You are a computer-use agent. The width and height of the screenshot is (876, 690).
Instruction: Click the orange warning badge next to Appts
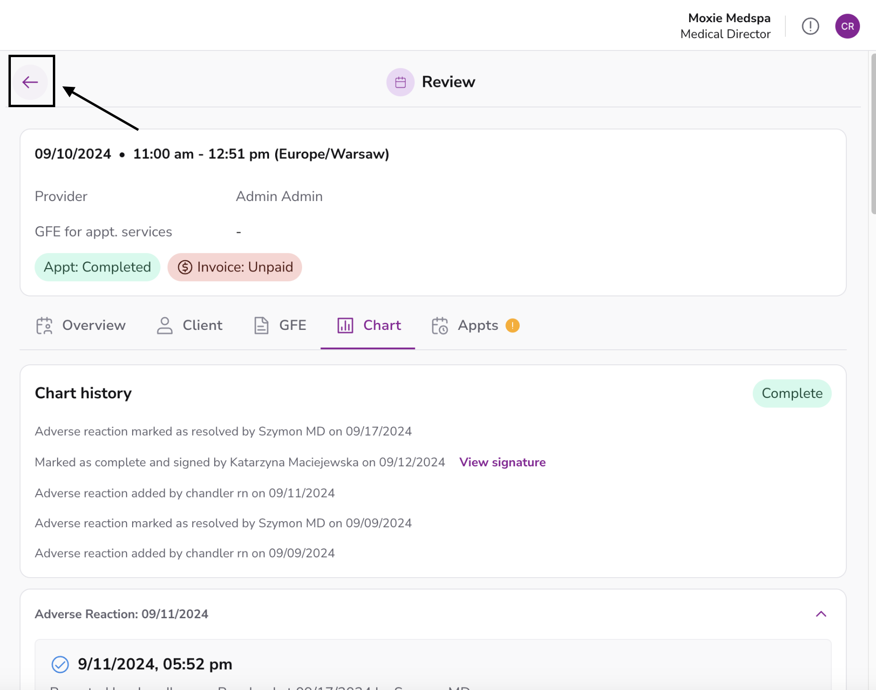513,326
